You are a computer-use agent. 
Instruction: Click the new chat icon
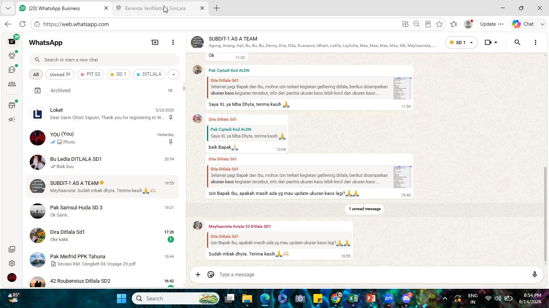click(155, 42)
